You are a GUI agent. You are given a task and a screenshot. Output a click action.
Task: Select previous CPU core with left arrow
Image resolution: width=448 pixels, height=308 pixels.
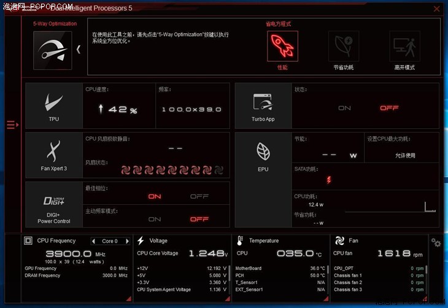point(93,241)
